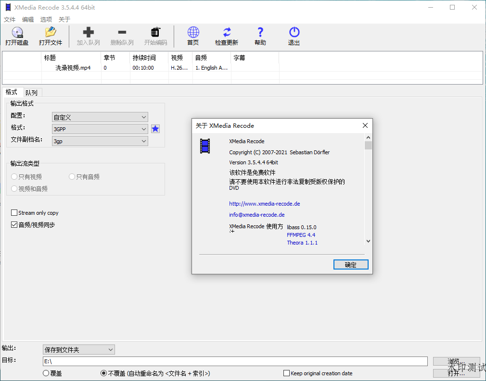Open the 关于 menu
Screen dimensions: 486x381
[64, 20]
